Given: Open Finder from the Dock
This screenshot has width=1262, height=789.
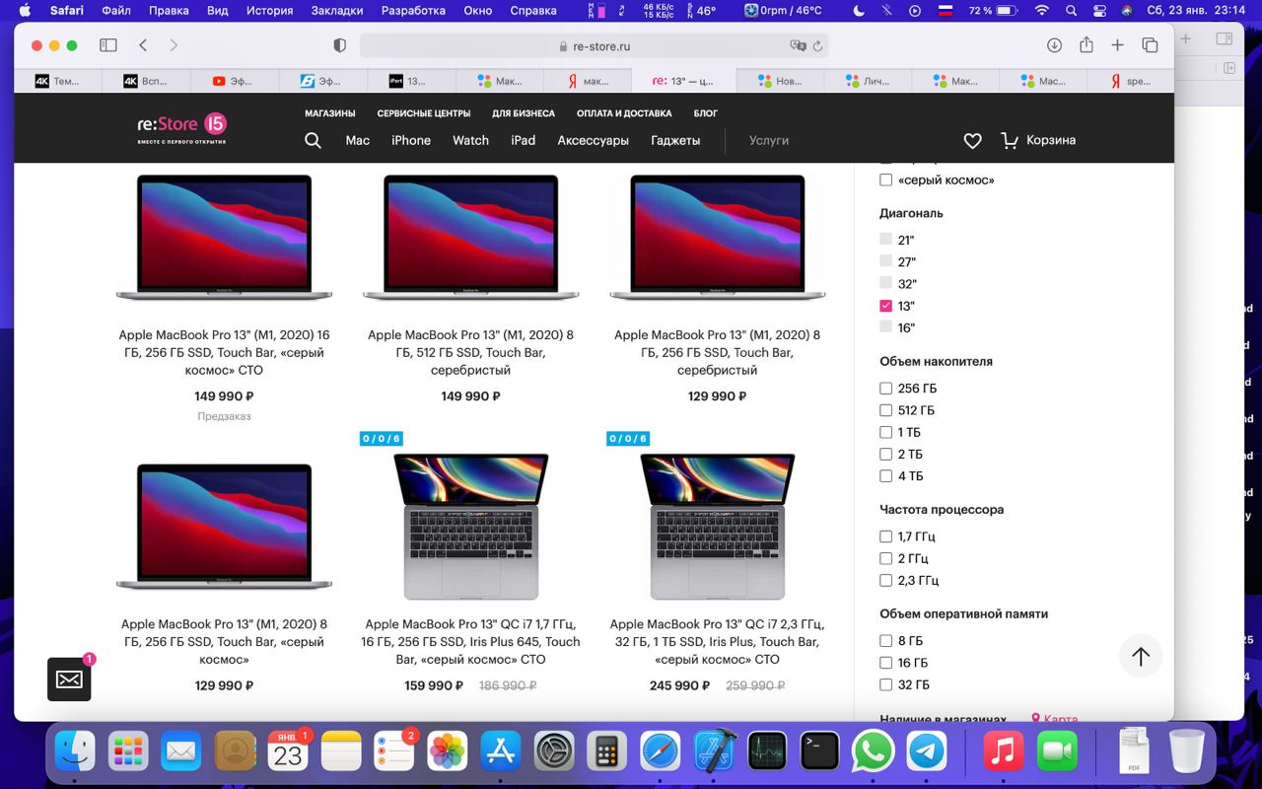Looking at the screenshot, I should (75, 752).
